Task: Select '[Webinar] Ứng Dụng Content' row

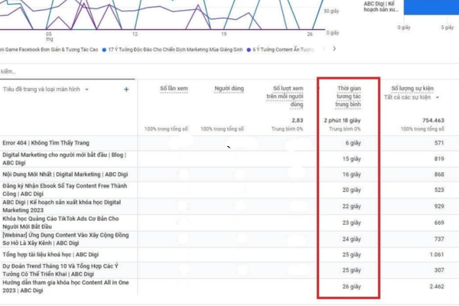Action: (229, 239)
